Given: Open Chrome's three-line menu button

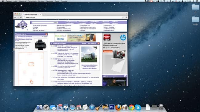Looking at the screenshot, I should pos(126,17).
